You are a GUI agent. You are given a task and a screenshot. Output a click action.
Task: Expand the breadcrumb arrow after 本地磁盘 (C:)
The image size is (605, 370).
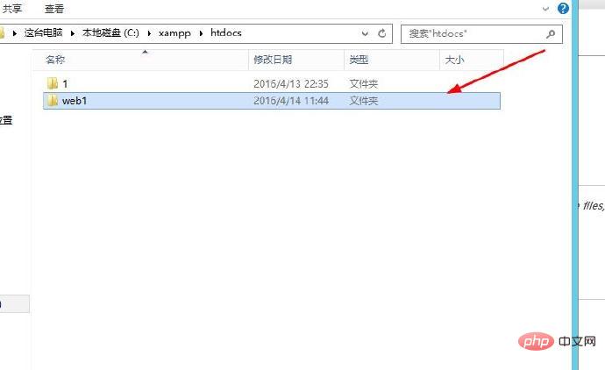pyautogui.click(x=149, y=33)
